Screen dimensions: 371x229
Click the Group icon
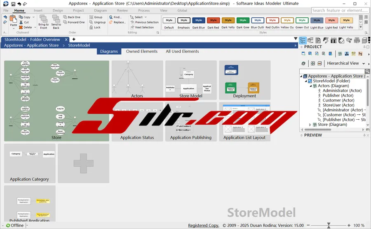coord(91,17)
